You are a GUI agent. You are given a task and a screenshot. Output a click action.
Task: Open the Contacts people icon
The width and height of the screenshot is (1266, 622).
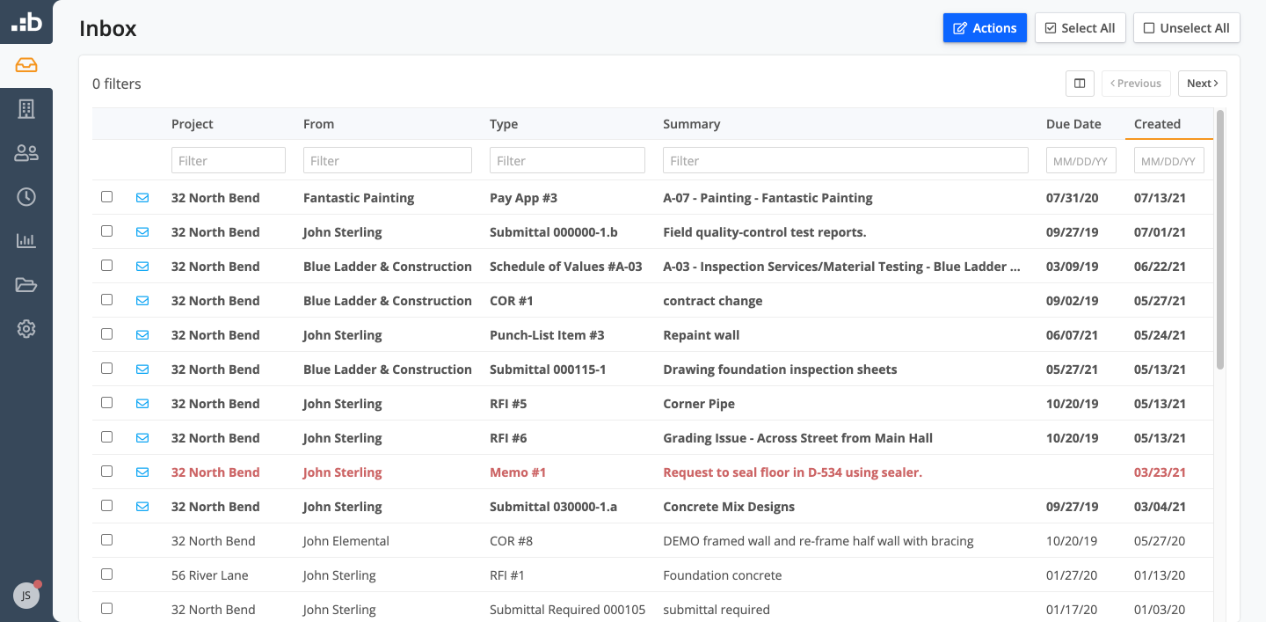pos(25,152)
